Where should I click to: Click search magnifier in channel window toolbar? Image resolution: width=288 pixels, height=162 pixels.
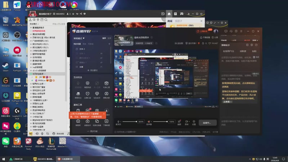(x=46, y=20)
